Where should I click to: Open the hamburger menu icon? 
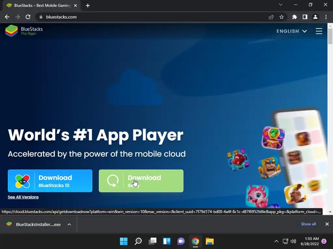[x=319, y=31]
